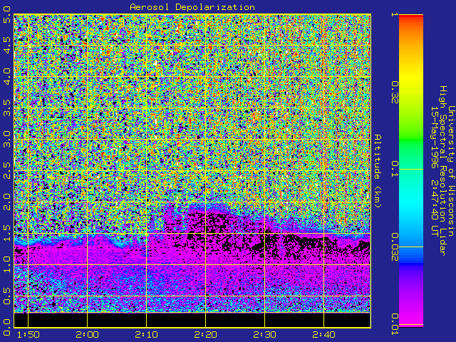
Task: Click the 4.0 altitude axis label
Action: (6, 76)
